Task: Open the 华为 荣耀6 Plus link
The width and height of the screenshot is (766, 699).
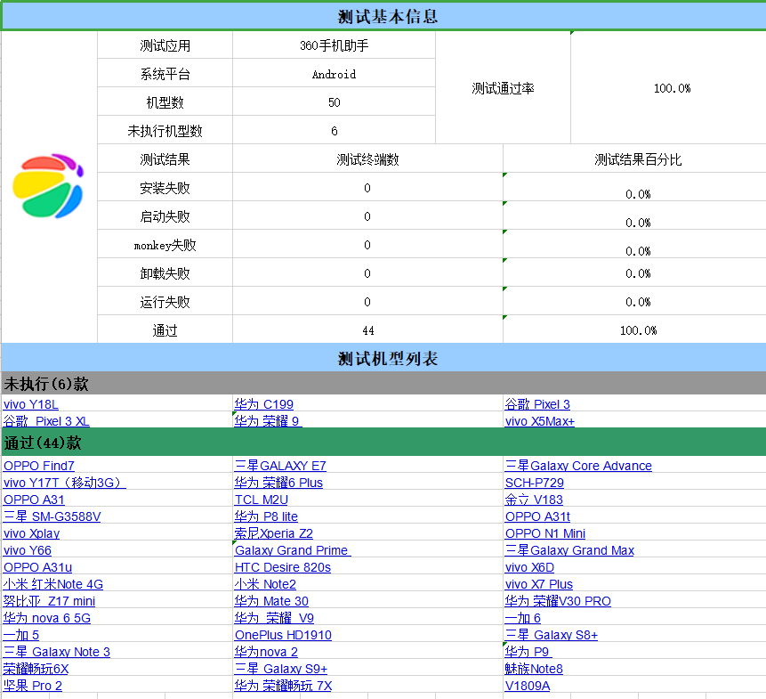Action: click(278, 483)
